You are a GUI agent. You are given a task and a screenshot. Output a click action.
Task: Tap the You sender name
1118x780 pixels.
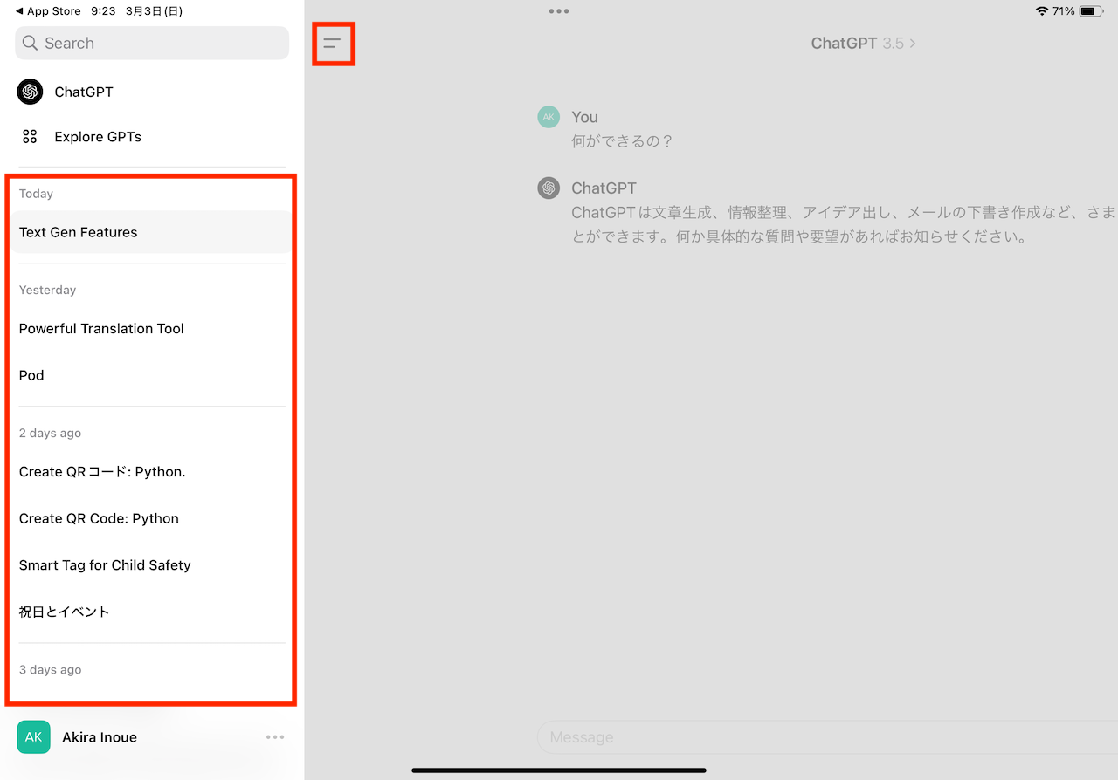click(585, 117)
